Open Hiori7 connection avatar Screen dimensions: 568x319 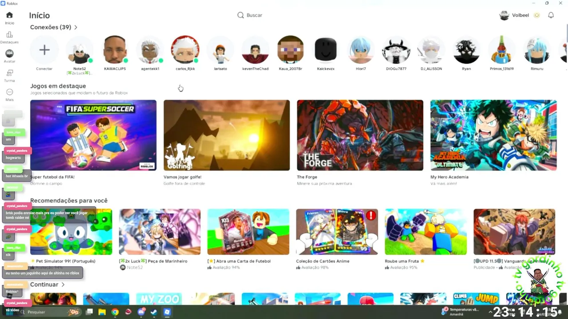coord(361,50)
